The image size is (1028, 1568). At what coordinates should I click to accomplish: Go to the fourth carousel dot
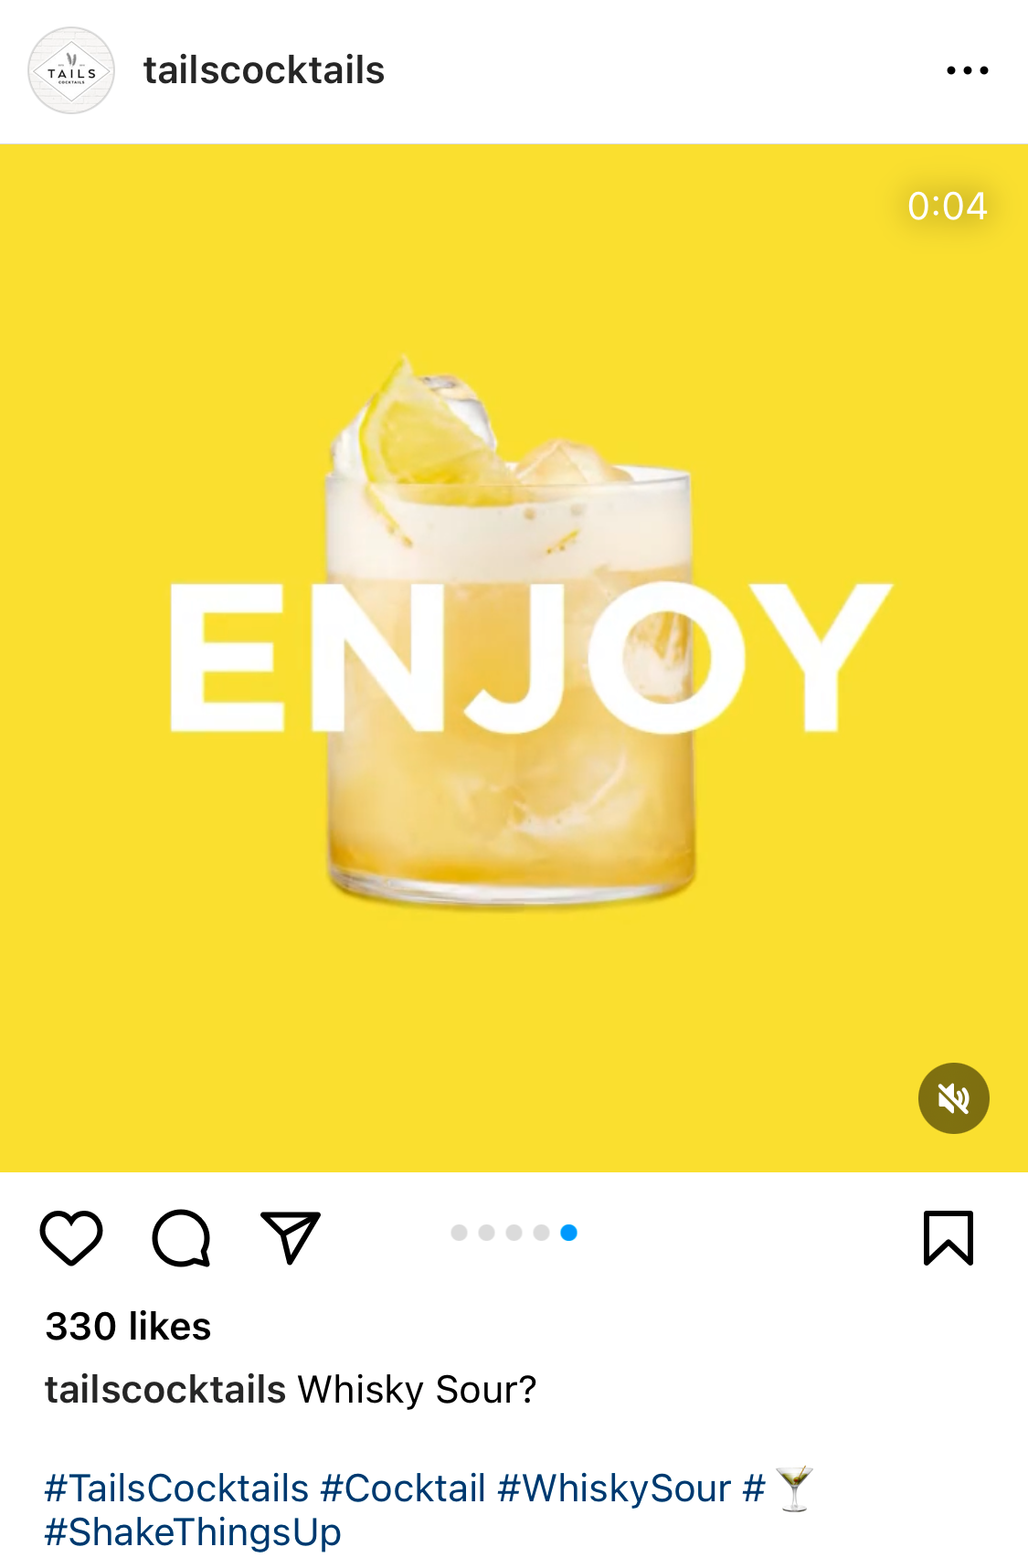click(x=542, y=1233)
